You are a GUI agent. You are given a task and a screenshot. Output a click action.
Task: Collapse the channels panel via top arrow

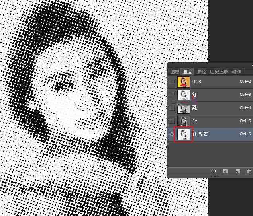coord(252,65)
